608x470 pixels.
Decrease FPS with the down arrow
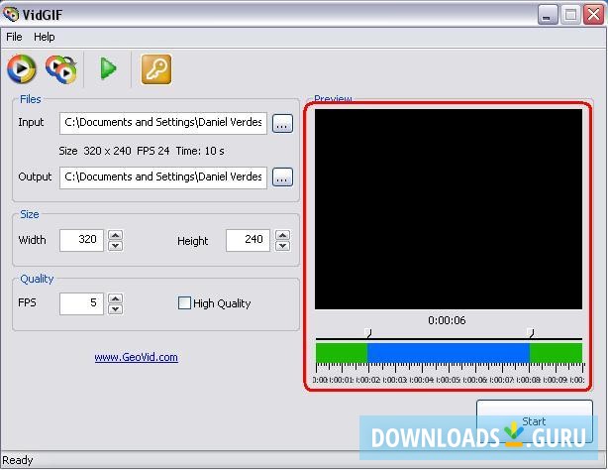click(x=116, y=309)
